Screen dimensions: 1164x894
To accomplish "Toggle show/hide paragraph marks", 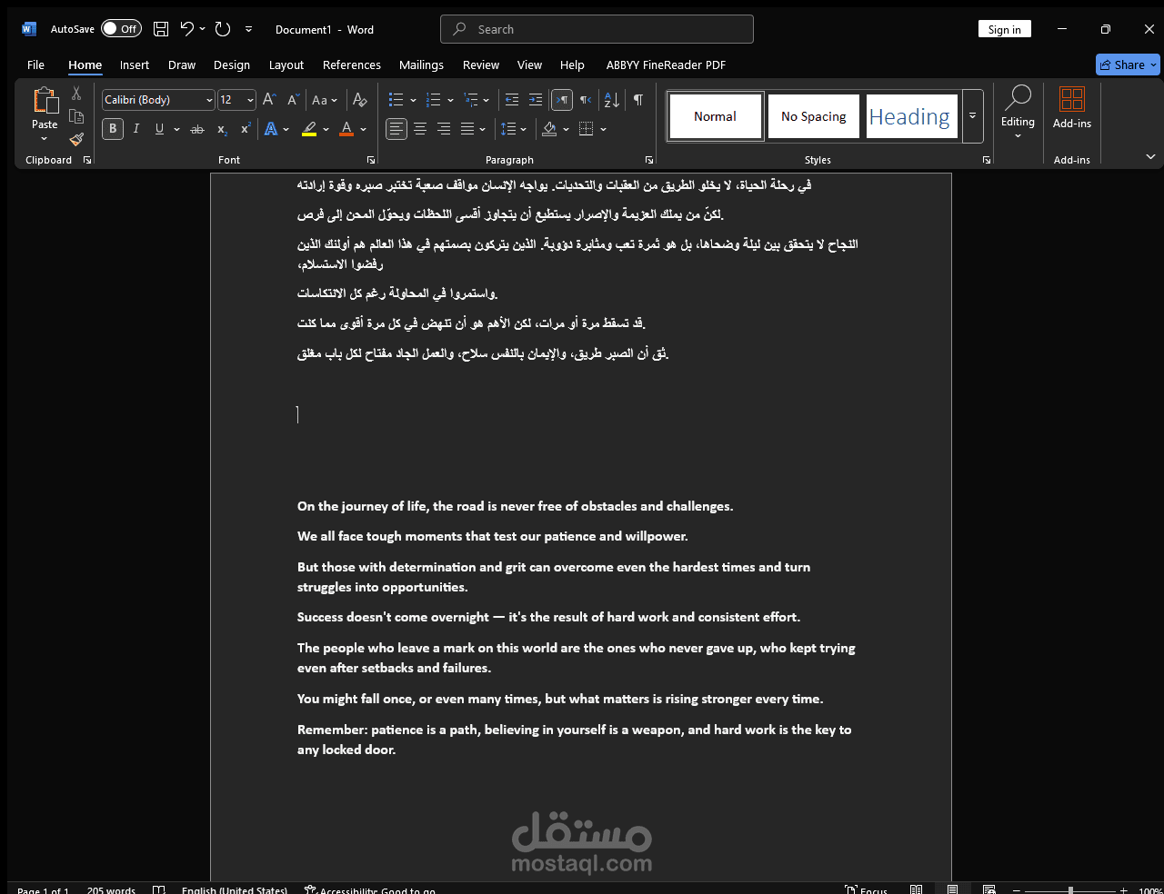I will [x=638, y=100].
